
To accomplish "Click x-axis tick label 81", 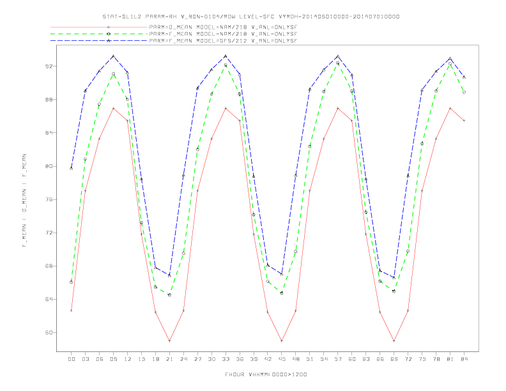I will [x=450, y=359].
